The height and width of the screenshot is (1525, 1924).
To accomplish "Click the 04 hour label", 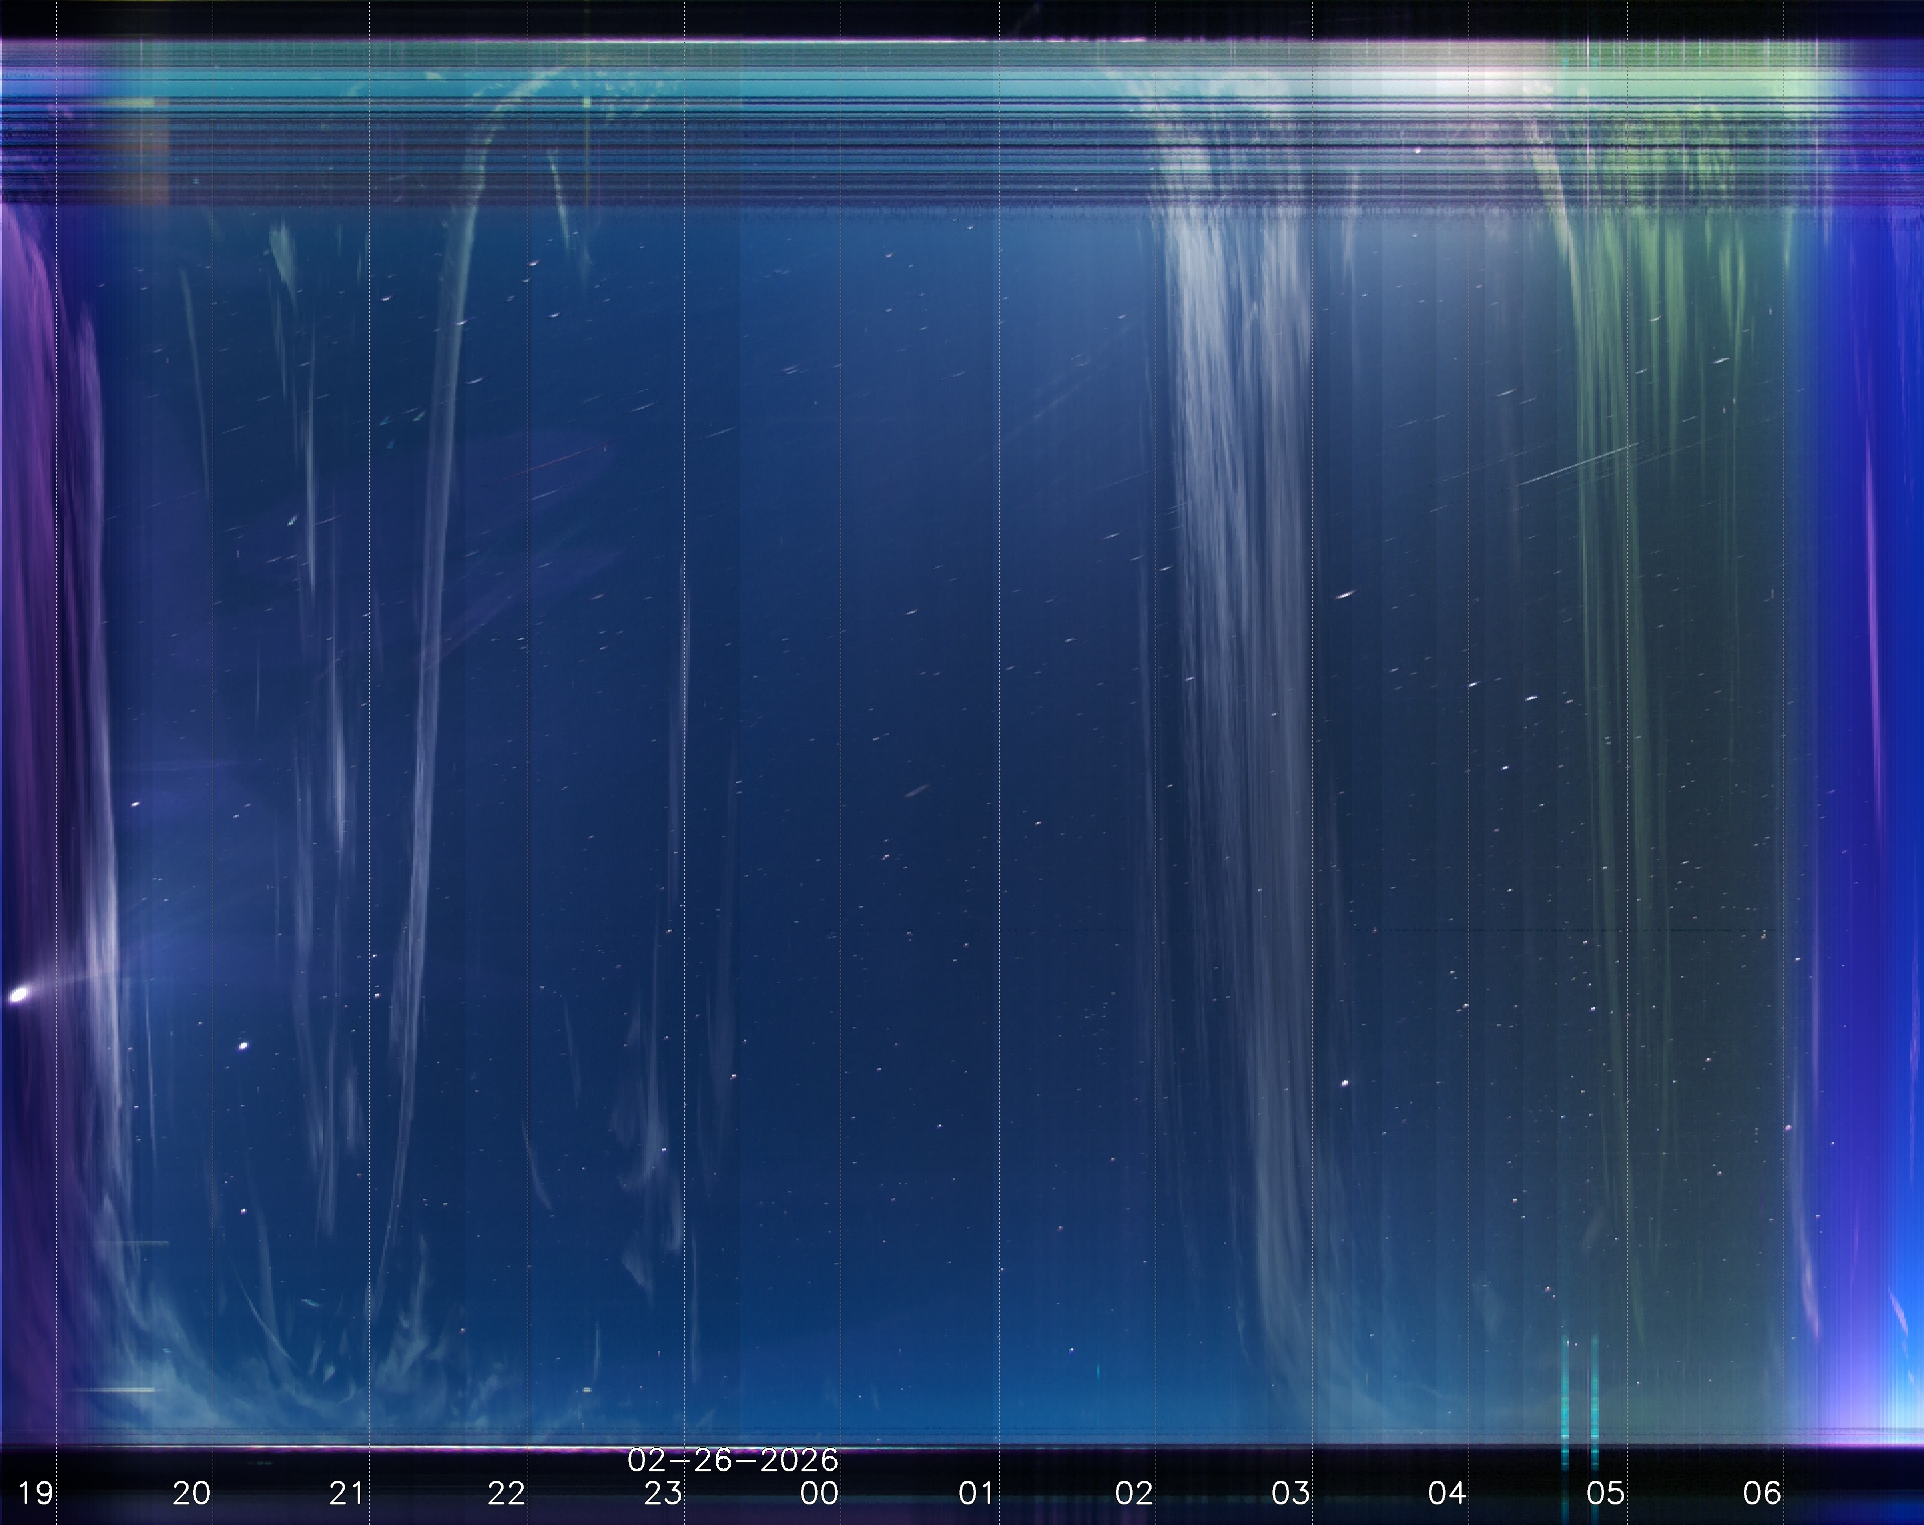I will click(1447, 1494).
